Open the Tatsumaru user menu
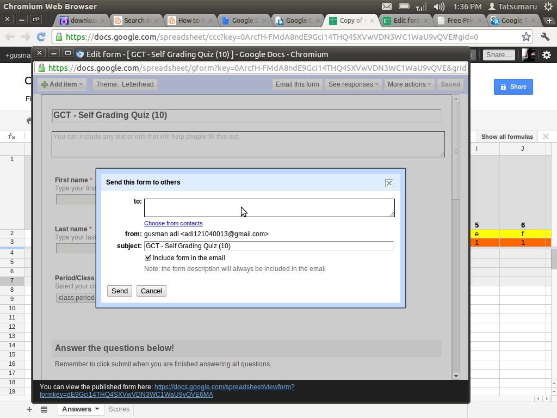 pos(512,7)
